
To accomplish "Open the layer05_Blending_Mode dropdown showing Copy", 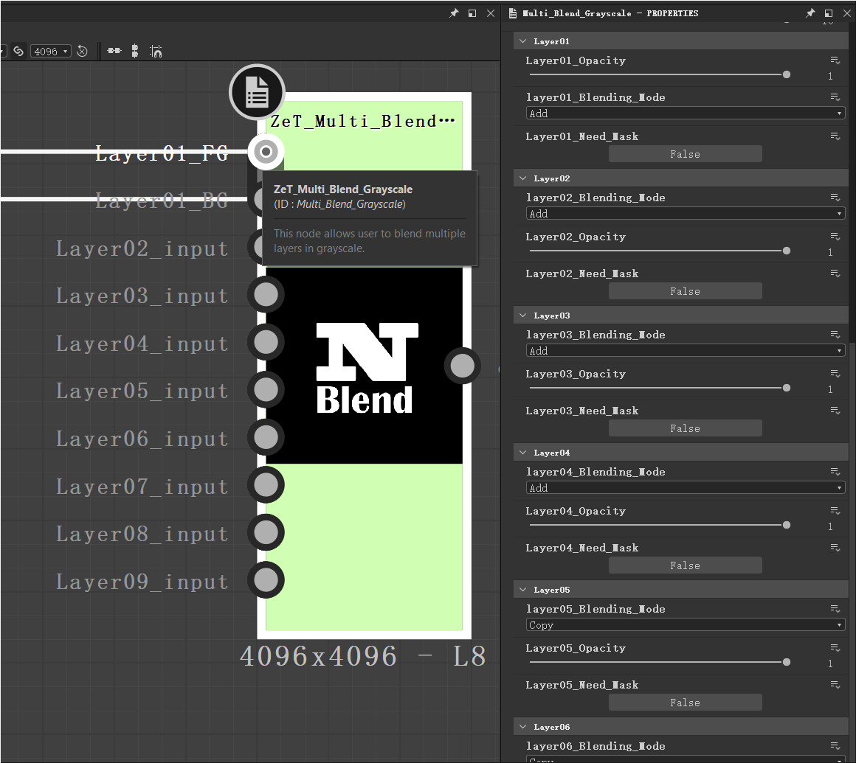I will [x=685, y=624].
